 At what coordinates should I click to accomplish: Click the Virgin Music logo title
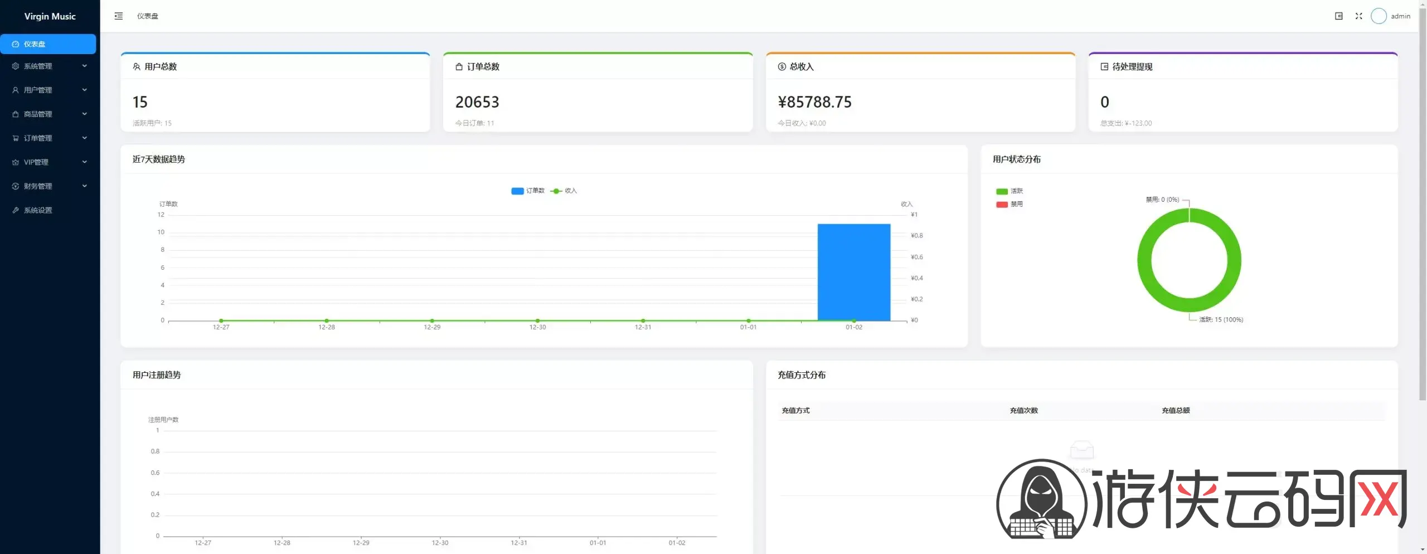(x=50, y=16)
